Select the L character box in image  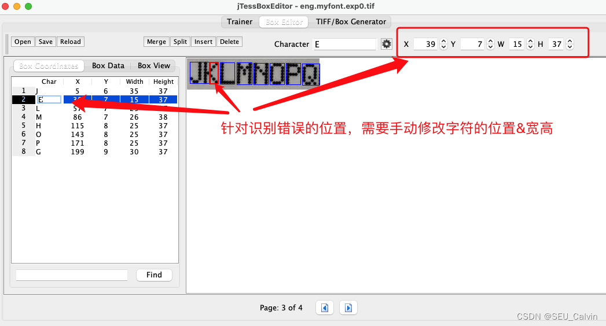click(227, 73)
